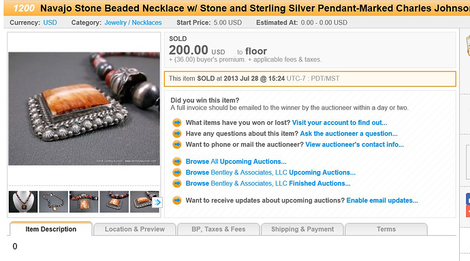Open the Jewelry / Necklaces category link
This screenshot has height=261, width=470.
[133, 22]
